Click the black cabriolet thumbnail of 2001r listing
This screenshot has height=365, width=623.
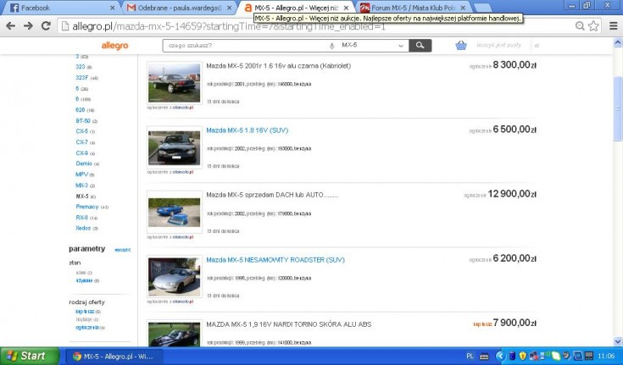(175, 83)
